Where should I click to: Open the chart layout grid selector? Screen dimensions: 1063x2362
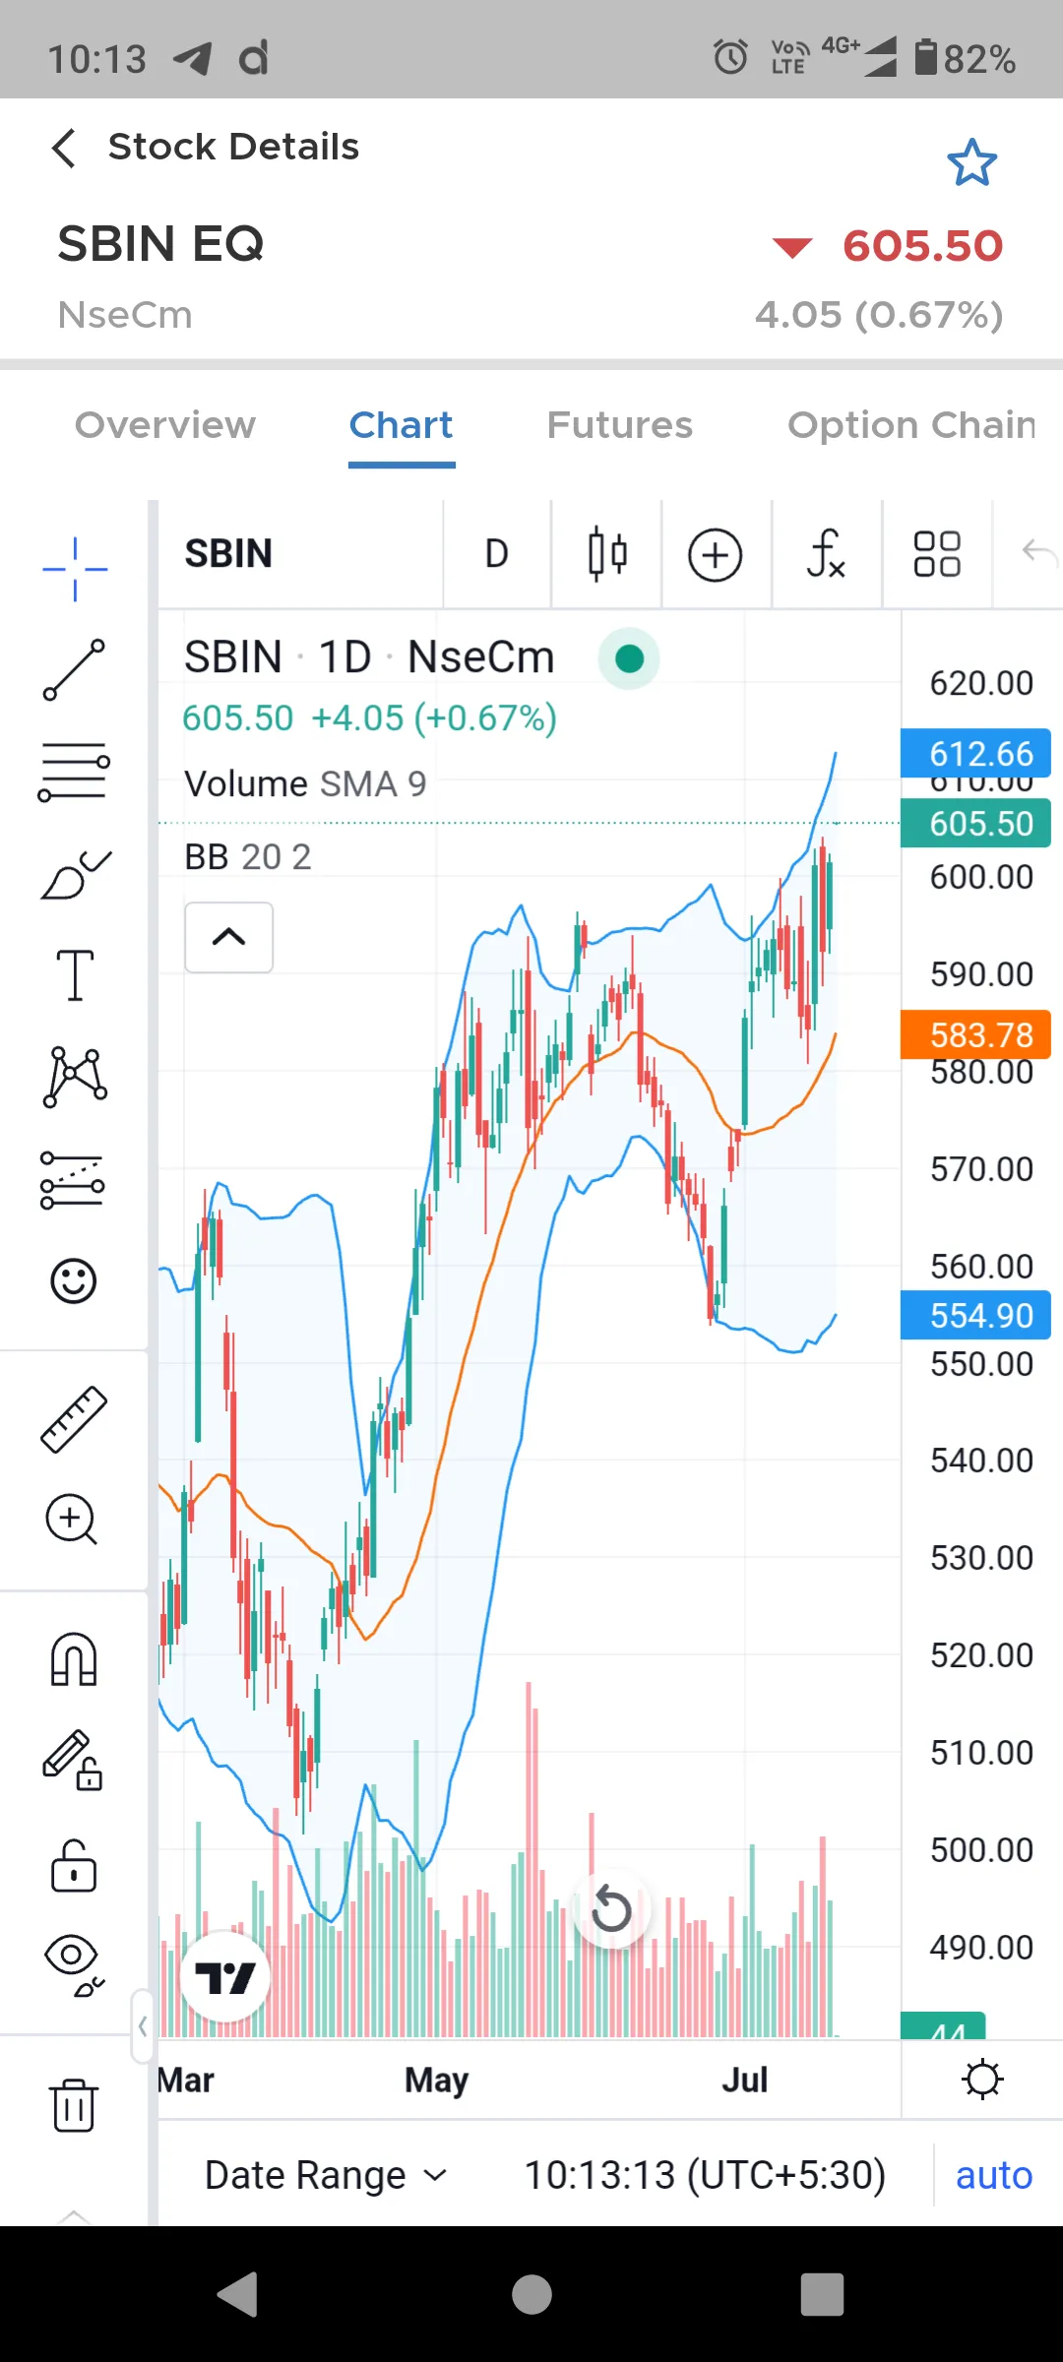(937, 554)
